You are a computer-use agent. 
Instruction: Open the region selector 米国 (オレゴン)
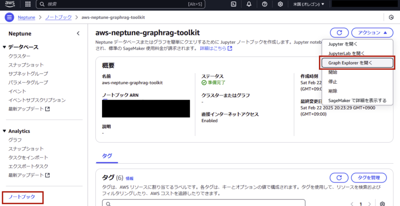(309, 4)
